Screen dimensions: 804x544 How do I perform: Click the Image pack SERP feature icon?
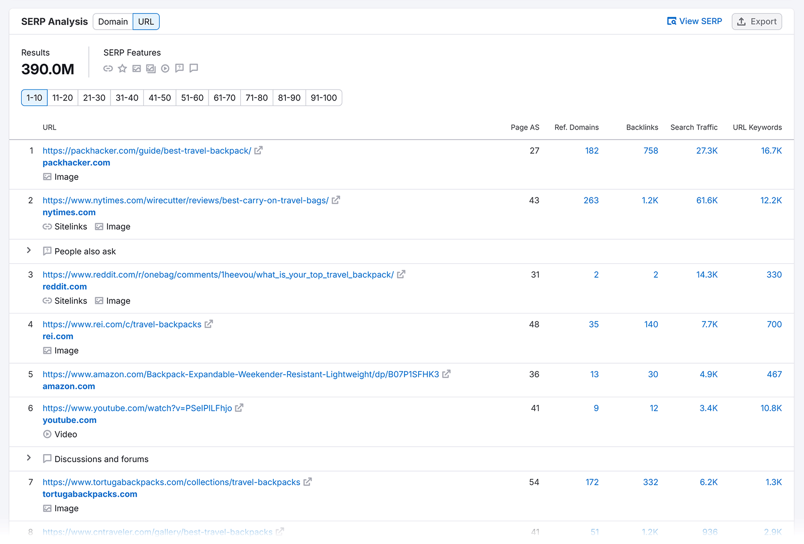(x=151, y=68)
